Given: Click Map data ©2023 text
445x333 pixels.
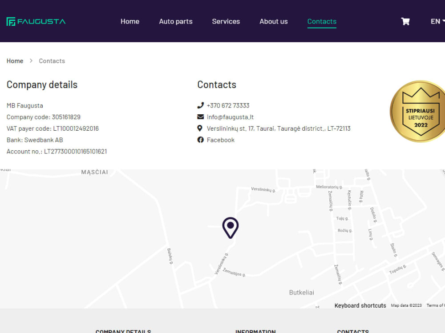Looking at the screenshot, I should point(406,305).
